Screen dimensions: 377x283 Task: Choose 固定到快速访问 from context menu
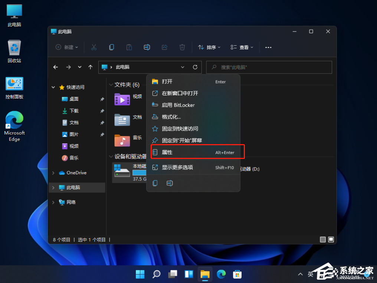(x=193, y=129)
